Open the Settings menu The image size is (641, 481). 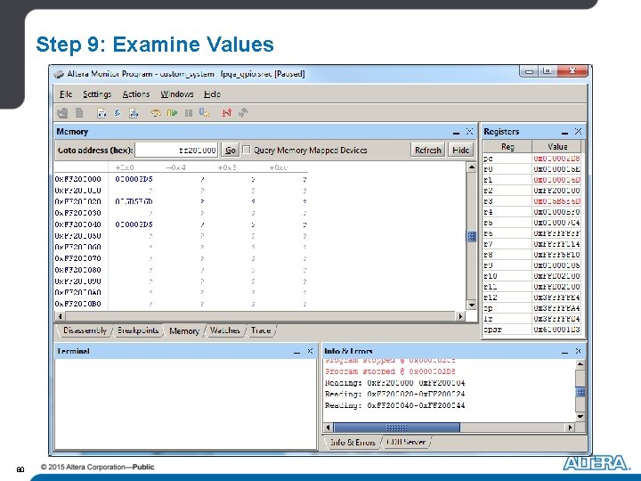coord(97,94)
